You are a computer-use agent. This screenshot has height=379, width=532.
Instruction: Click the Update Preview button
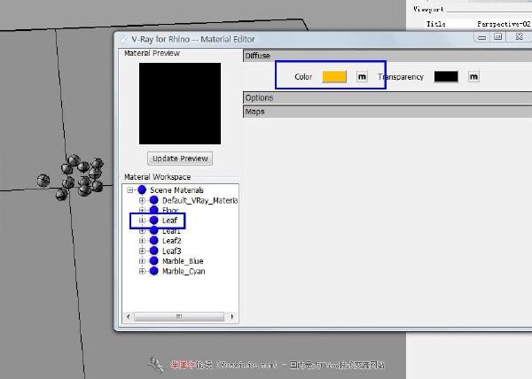[x=180, y=159]
